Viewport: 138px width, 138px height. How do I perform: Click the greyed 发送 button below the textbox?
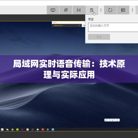coord(99,37)
